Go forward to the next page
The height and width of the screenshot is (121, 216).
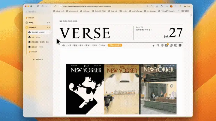point(51,6)
